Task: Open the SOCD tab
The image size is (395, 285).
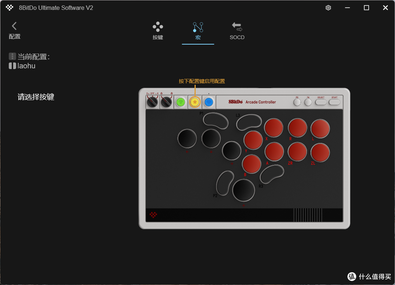Action: [237, 31]
